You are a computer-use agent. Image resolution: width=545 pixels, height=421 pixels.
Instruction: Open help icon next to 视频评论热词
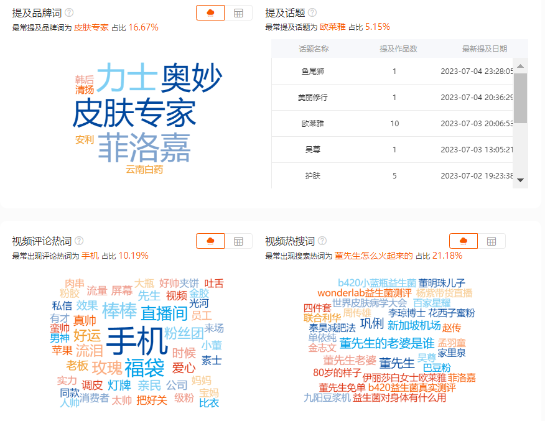click(x=79, y=241)
